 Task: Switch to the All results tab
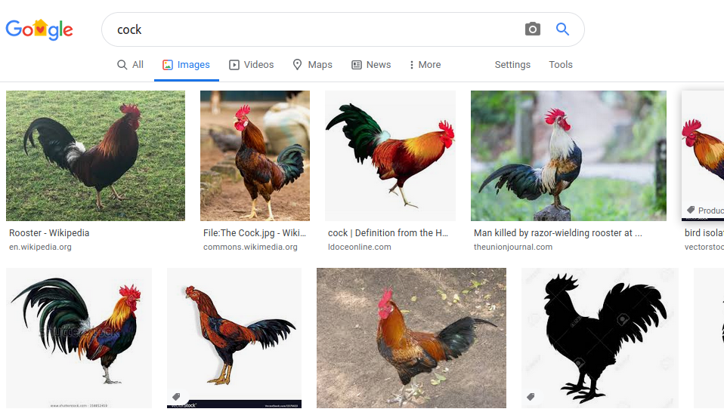click(x=130, y=65)
